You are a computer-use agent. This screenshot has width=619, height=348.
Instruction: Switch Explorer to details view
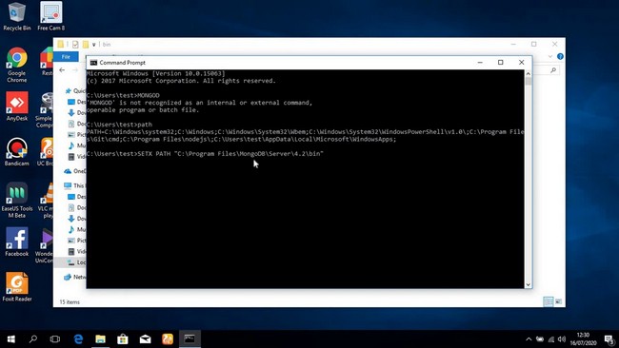[x=549, y=301]
